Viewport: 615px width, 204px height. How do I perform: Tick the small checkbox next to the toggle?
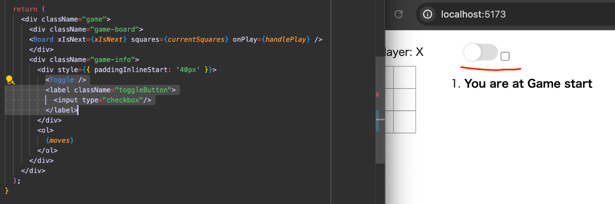click(505, 56)
